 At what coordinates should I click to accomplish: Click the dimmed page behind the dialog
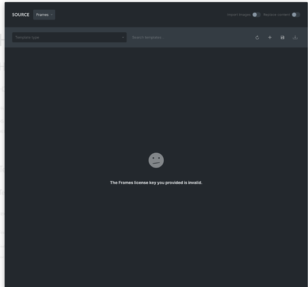pos(2,137)
